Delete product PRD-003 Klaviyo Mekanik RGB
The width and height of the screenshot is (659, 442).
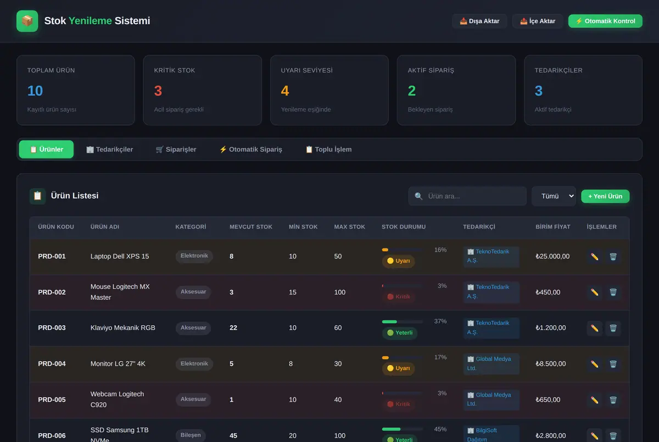(613, 328)
